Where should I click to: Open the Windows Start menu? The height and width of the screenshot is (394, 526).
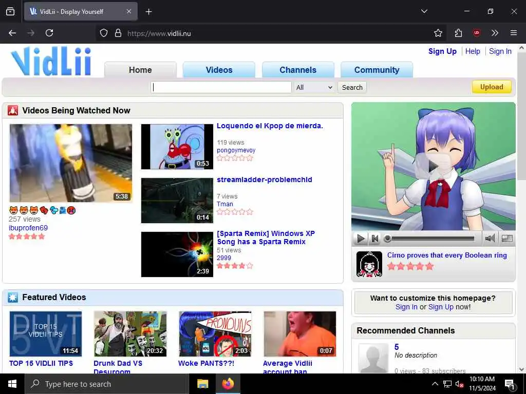click(12, 384)
